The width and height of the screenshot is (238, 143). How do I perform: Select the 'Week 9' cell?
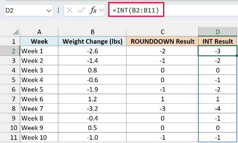tap(39, 128)
